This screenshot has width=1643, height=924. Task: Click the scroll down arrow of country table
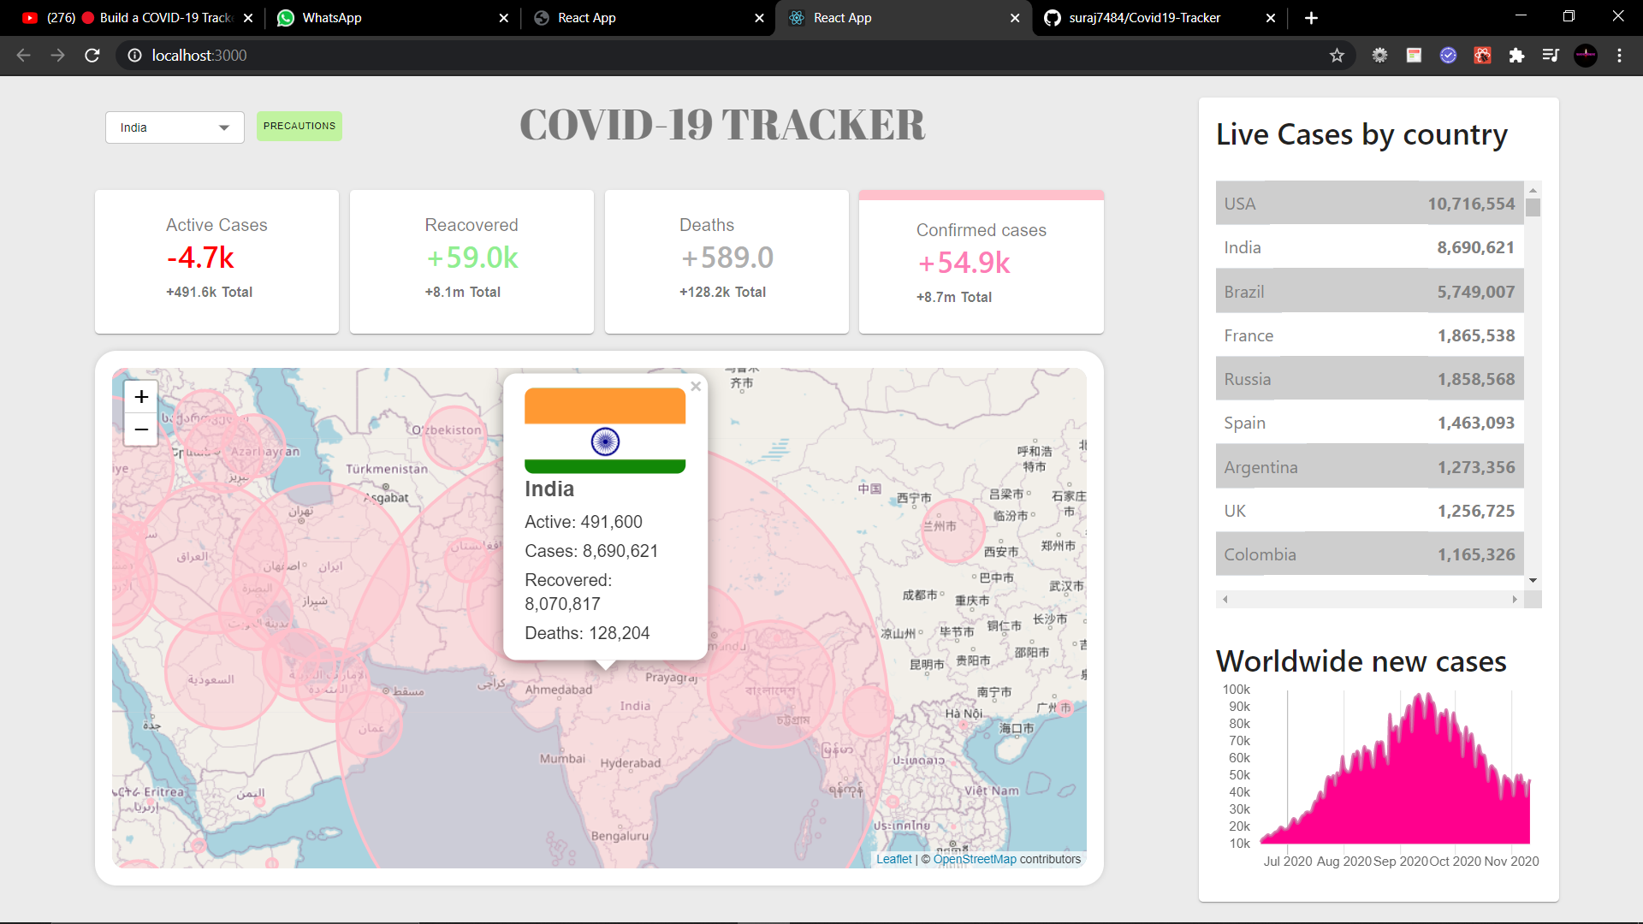click(x=1533, y=581)
